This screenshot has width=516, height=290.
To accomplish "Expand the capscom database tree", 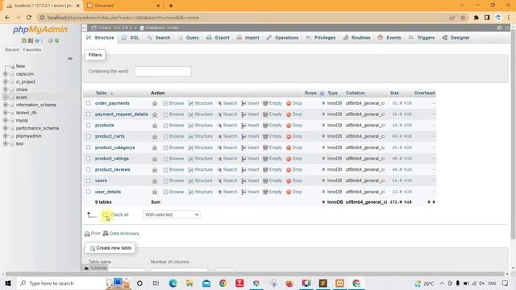I will [6, 74].
